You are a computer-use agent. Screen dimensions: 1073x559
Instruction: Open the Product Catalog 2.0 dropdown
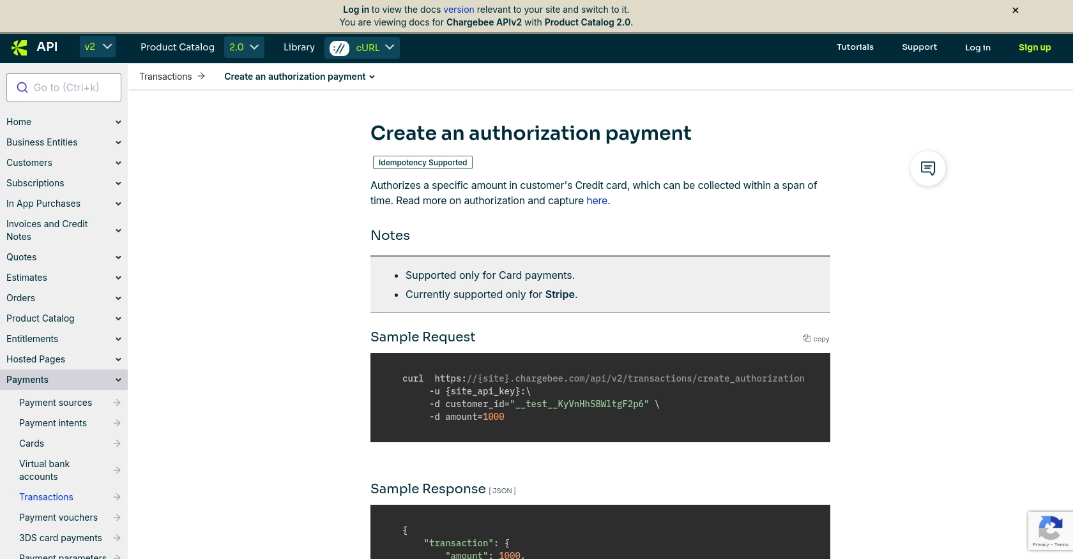[x=244, y=47]
